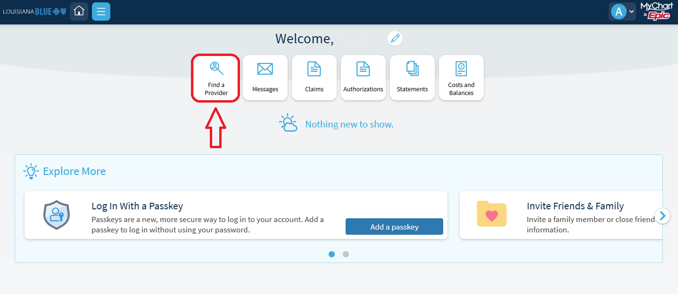678x294 pixels.
Task: Open the Authorizations shortcut
Action: 363,78
